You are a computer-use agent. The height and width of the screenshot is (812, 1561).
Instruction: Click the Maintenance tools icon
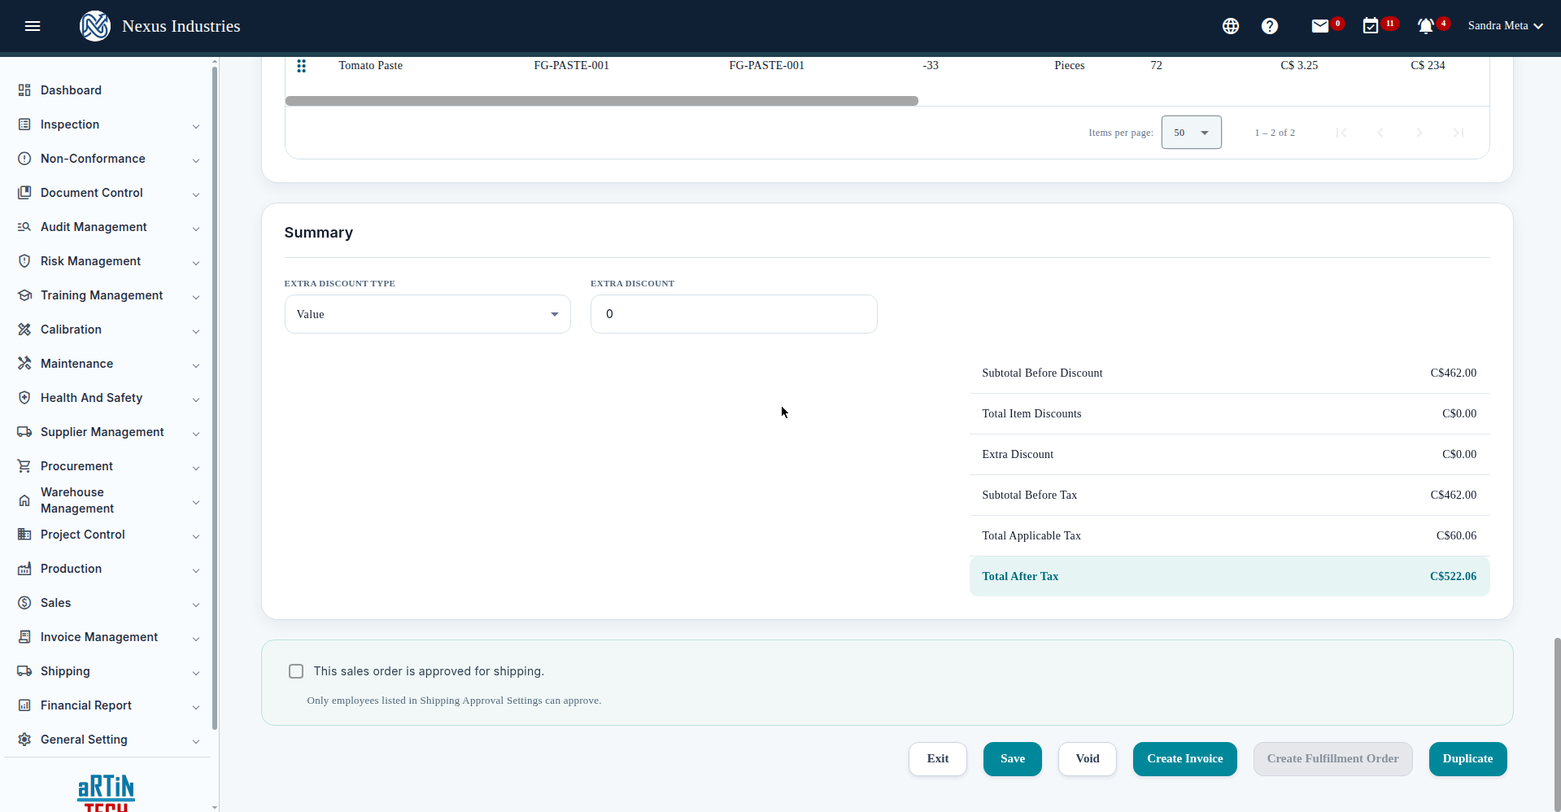click(24, 364)
